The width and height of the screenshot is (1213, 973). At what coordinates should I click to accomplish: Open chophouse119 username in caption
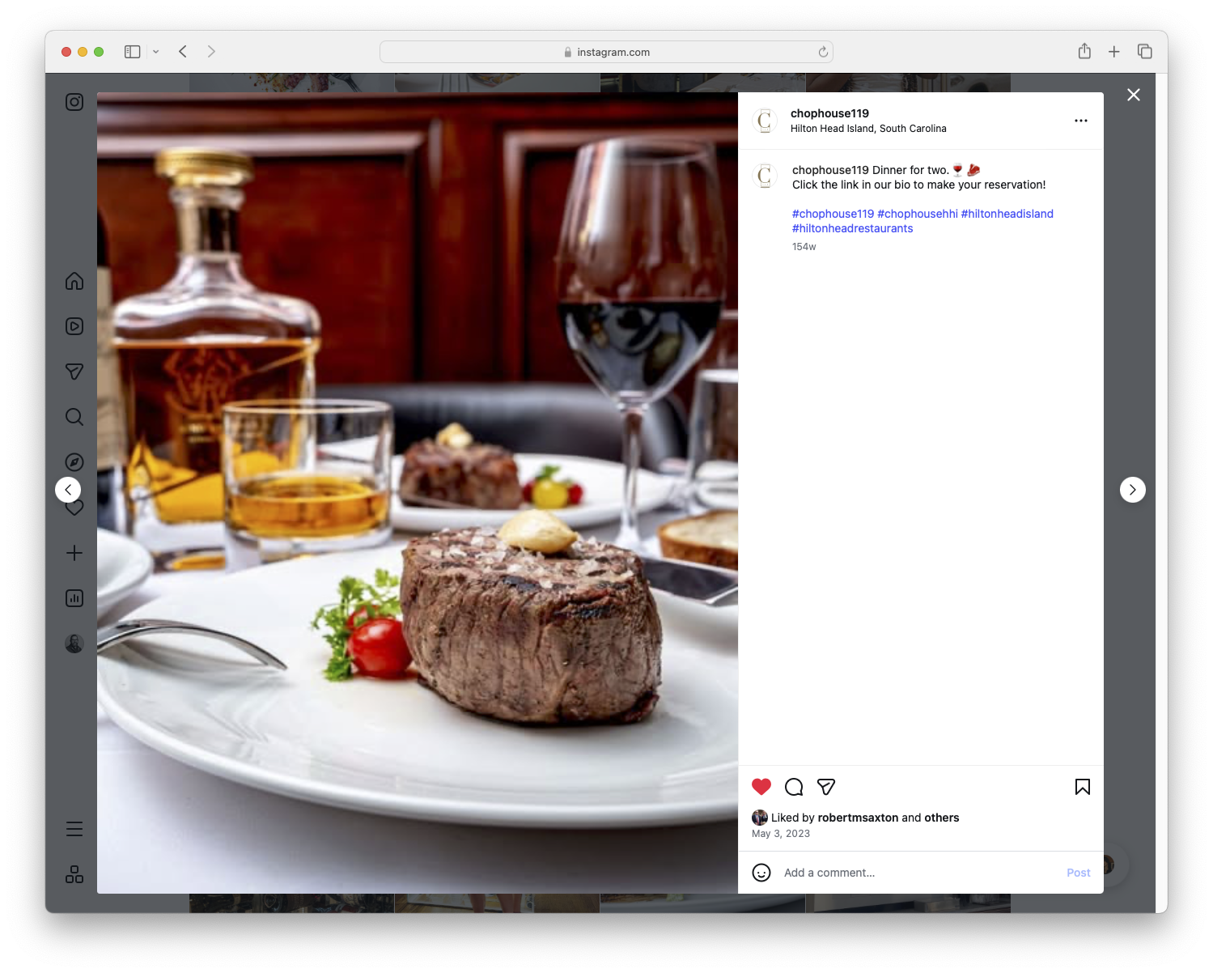831,170
